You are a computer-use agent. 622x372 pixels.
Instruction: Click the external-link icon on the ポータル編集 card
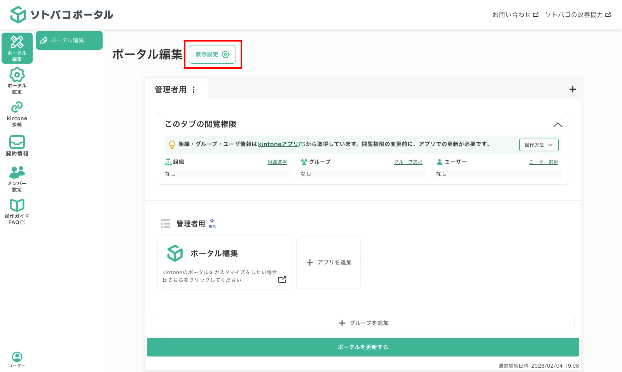point(281,278)
